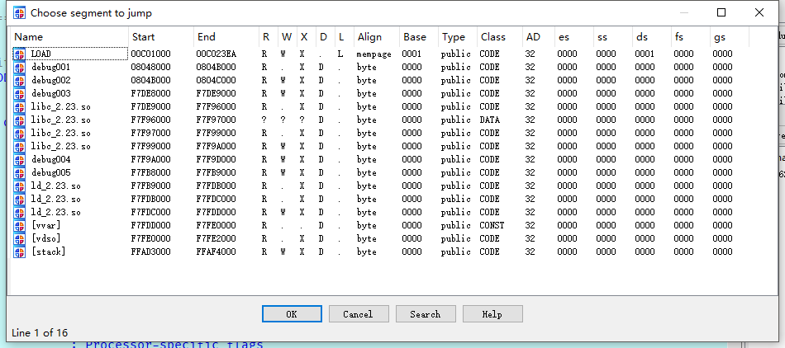Select the debug002 segment name

[x=50, y=80]
